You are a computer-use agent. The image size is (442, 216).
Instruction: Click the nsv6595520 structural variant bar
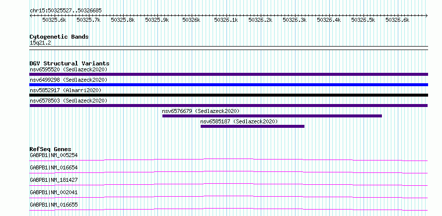pos(228,74)
